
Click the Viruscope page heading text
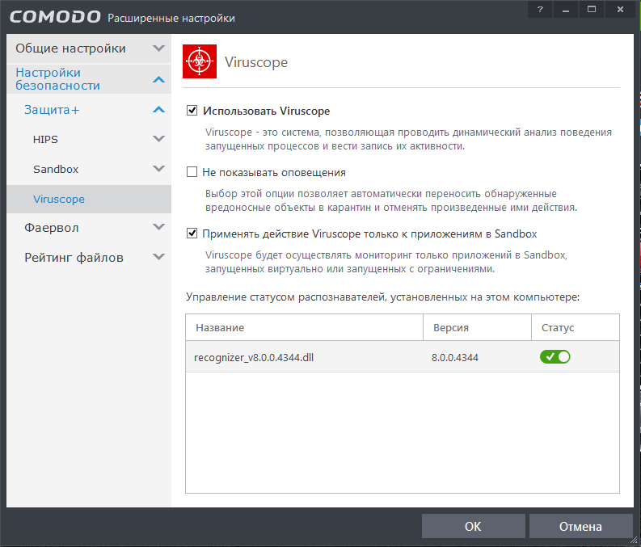click(256, 62)
